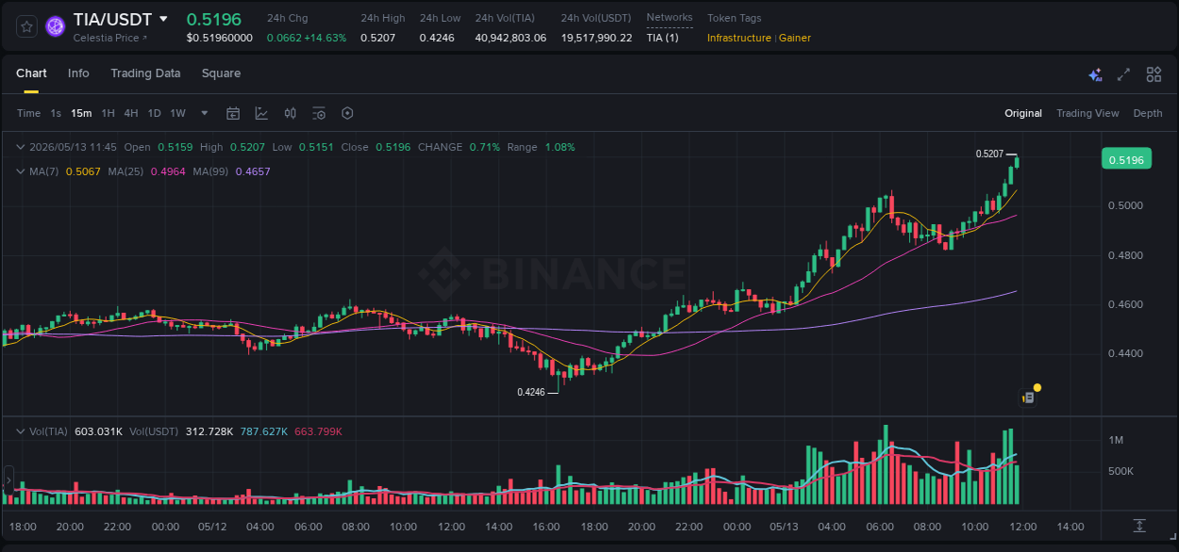
Task: Set the interval to 1W
Action: [x=177, y=113]
